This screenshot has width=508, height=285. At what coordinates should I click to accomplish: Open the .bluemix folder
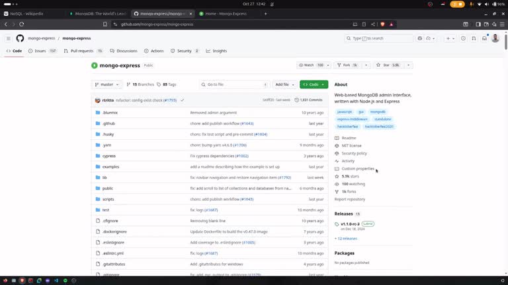click(110, 113)
